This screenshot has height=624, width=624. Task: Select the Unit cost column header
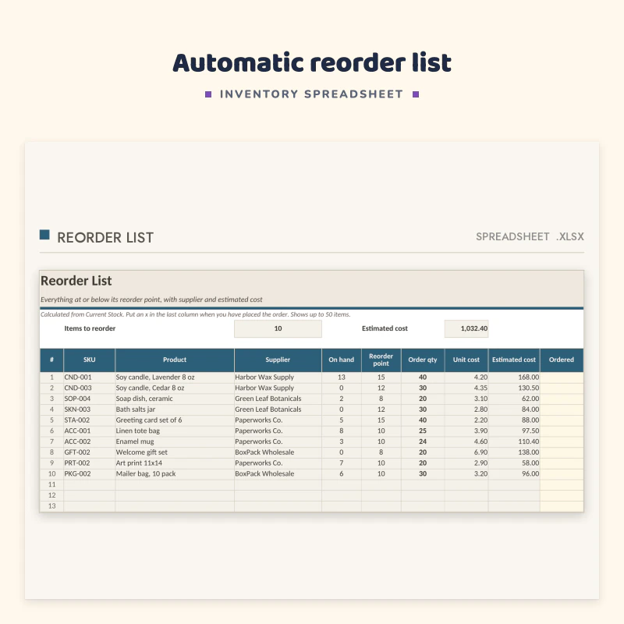[x=466, y=360]
